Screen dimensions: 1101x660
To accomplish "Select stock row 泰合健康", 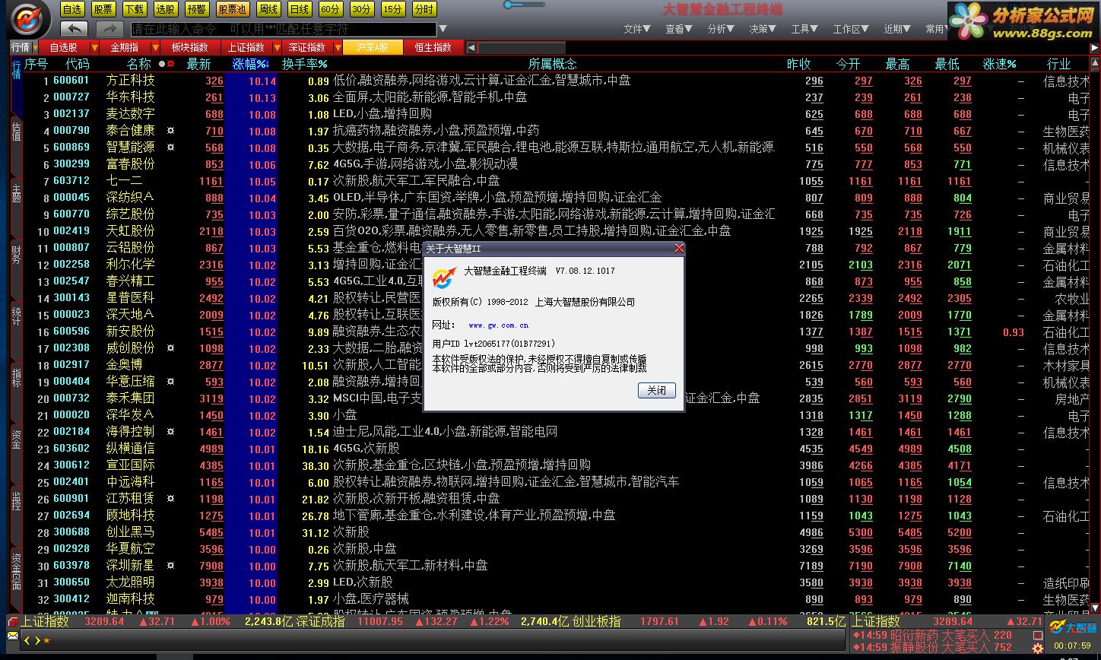I will click(x=556, y=131).
